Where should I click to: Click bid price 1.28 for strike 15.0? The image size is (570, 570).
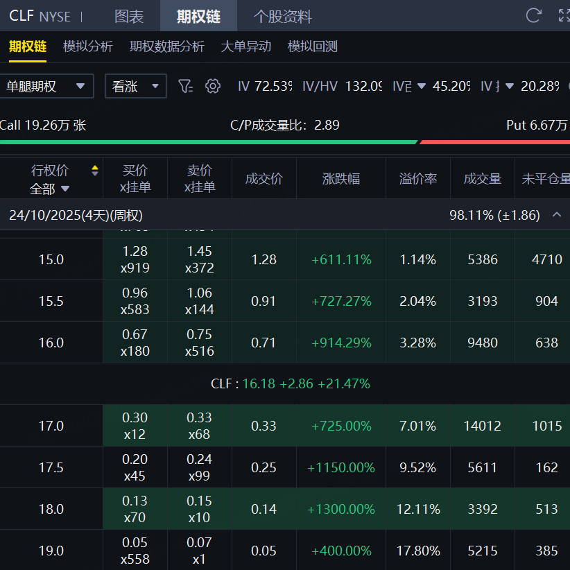(135, 252)
